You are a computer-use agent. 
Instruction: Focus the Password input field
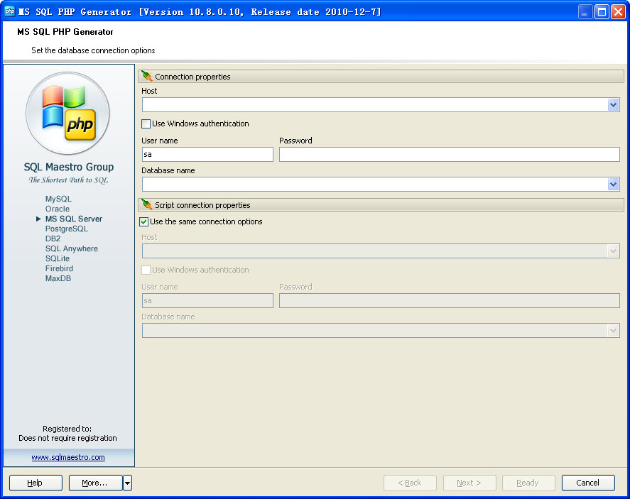[449, 155]
